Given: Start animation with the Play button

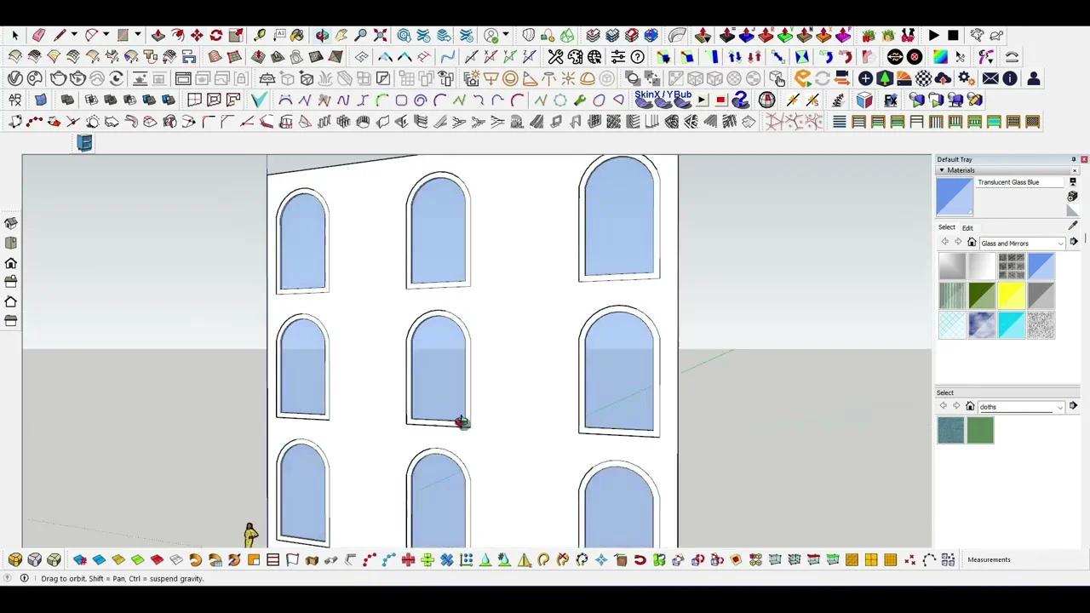Looking at the screenshot, I should pos(934,35).
